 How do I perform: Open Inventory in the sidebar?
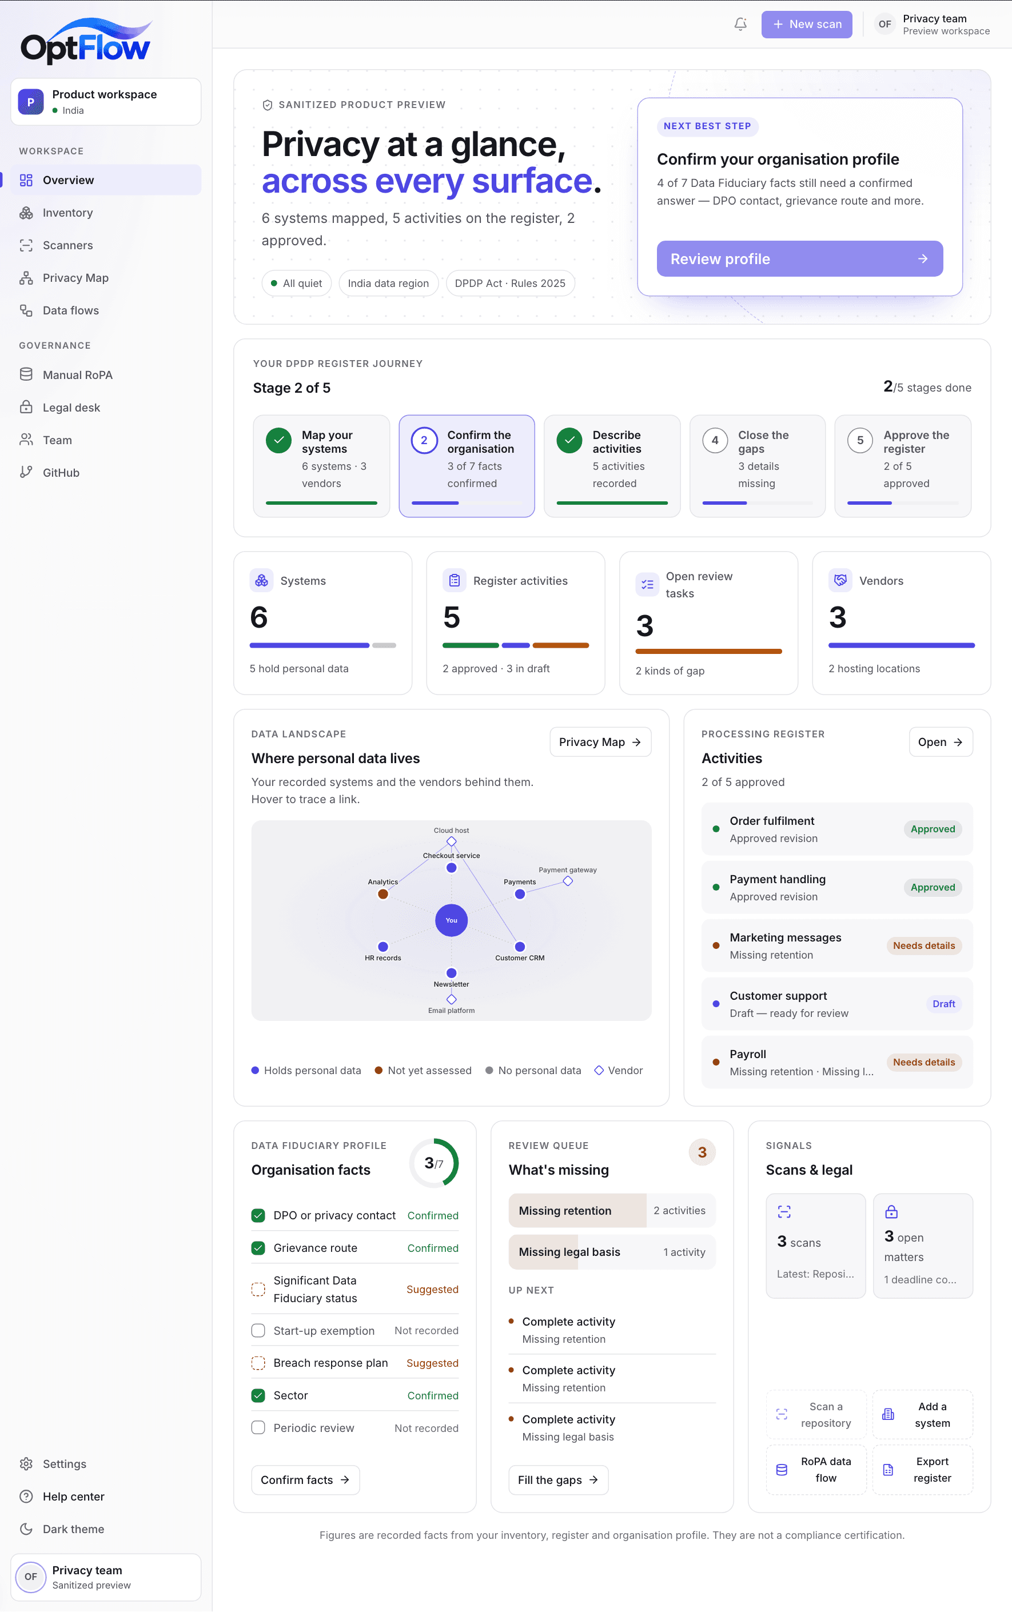[106, 213]
